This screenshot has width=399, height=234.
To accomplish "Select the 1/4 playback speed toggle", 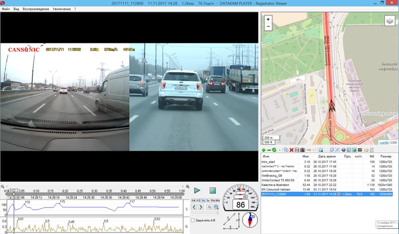I will point(193,200).
